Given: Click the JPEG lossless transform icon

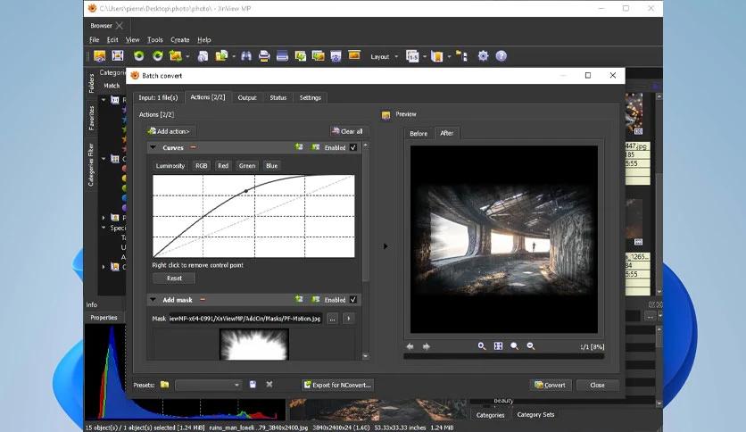Looking at the screenshot, I should tap(176, 56).
